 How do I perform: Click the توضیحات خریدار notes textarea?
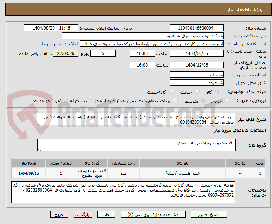(x=123, y=192)
